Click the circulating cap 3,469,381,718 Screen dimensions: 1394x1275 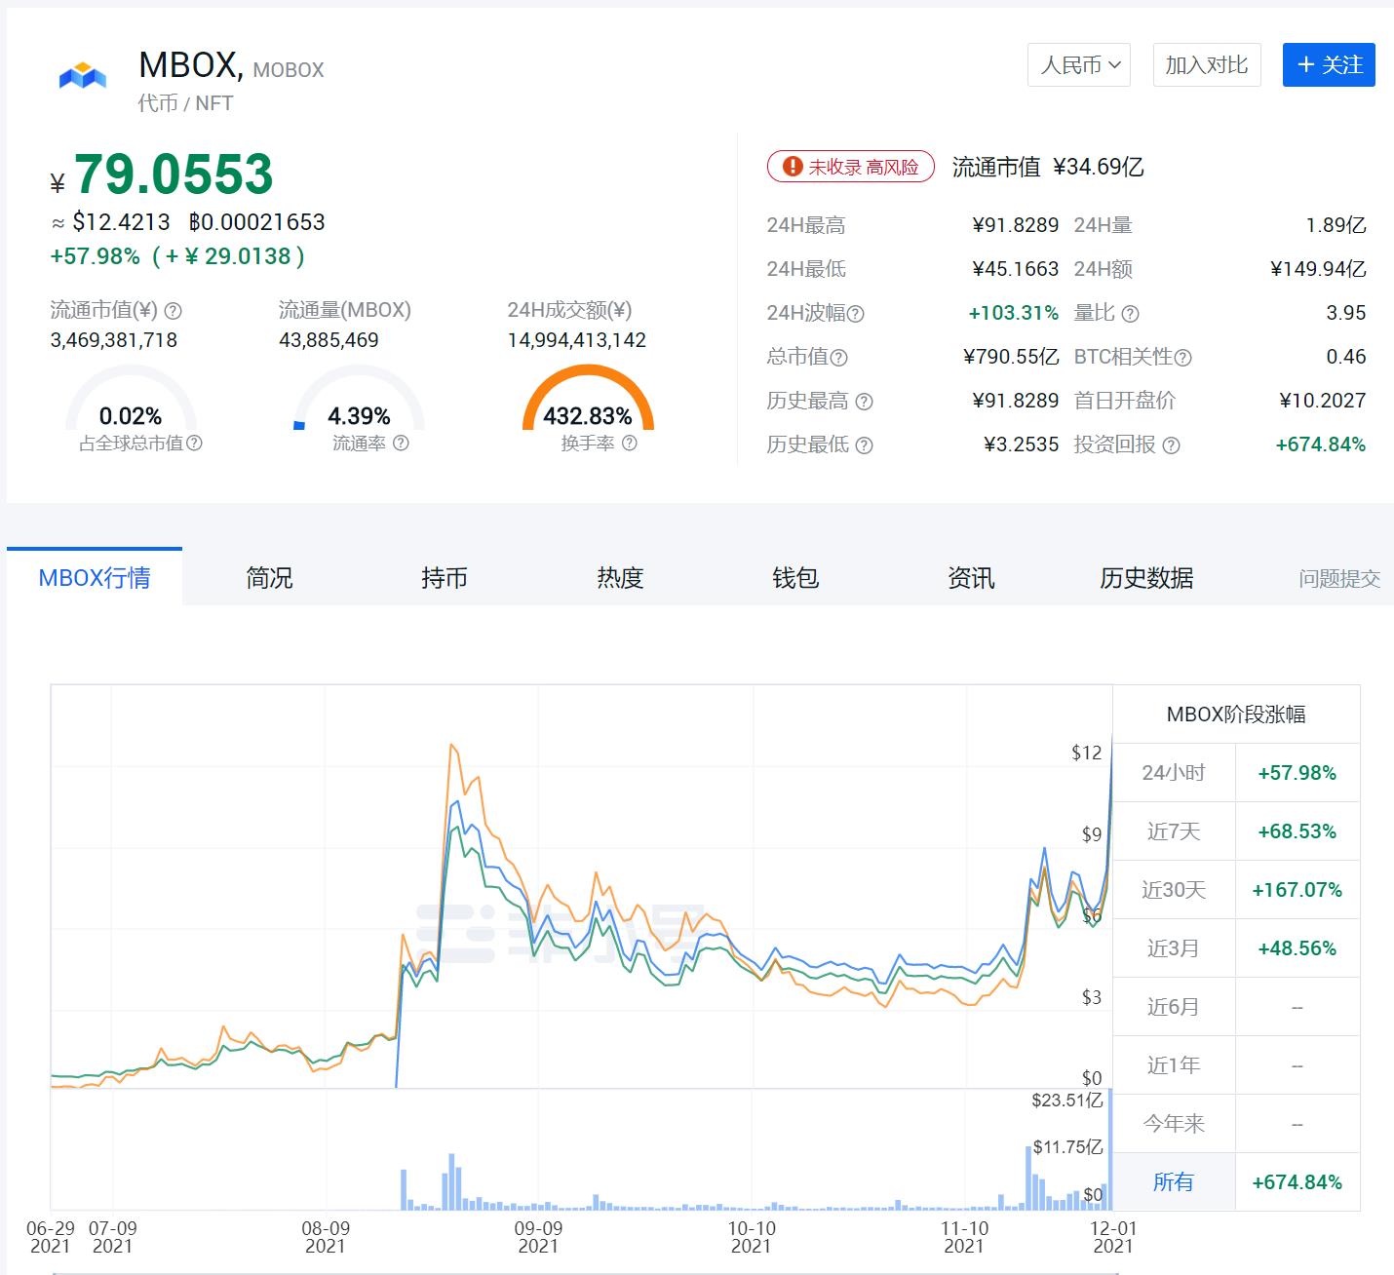point(114,340)
